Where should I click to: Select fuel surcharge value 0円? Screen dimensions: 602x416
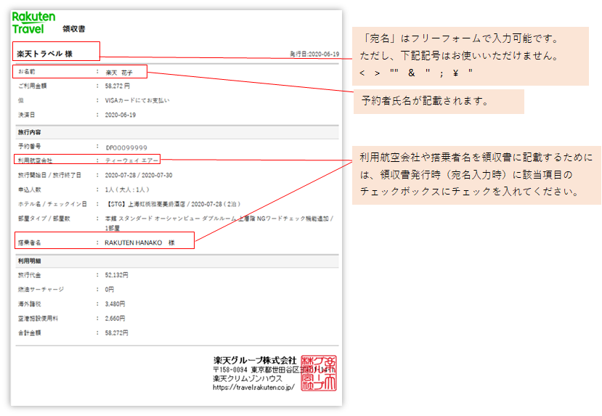(110, 290)
